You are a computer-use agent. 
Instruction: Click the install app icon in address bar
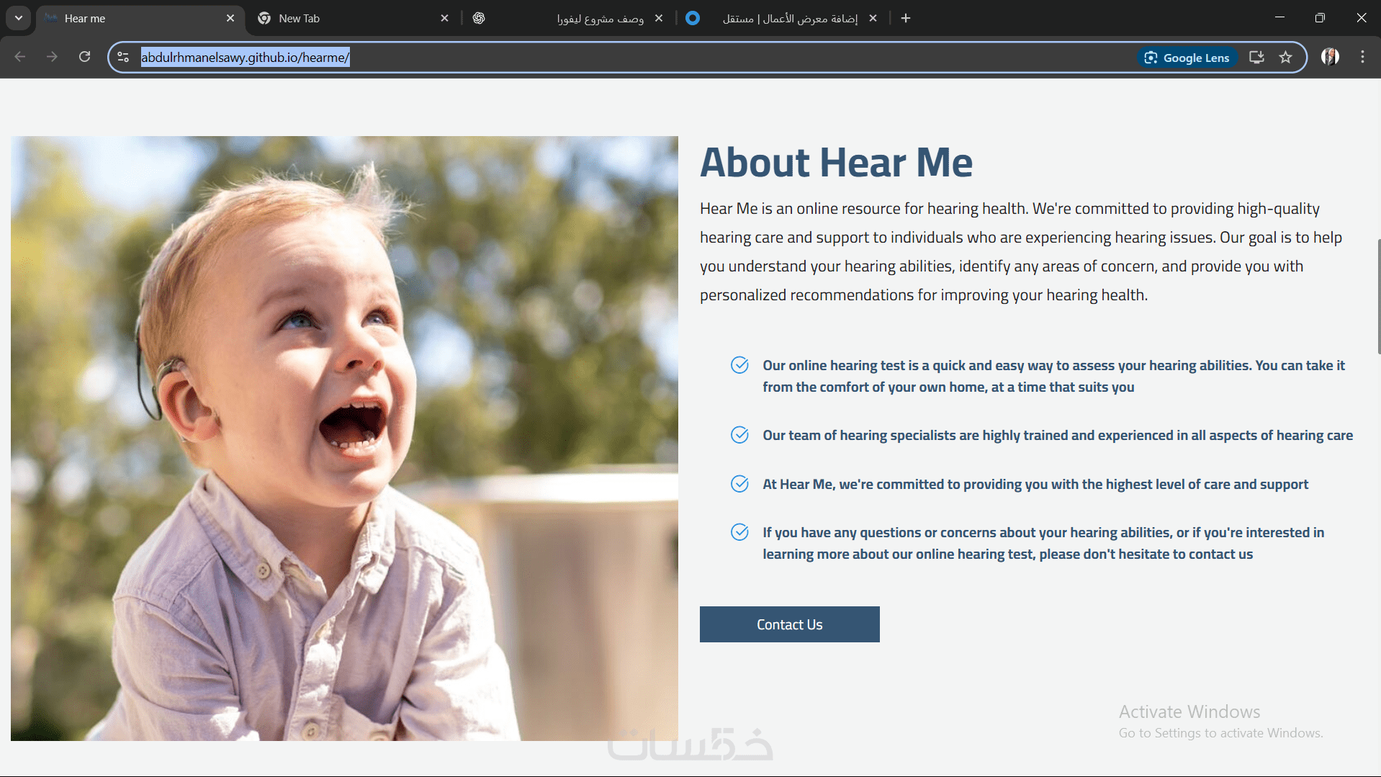tap(1256, 58)
